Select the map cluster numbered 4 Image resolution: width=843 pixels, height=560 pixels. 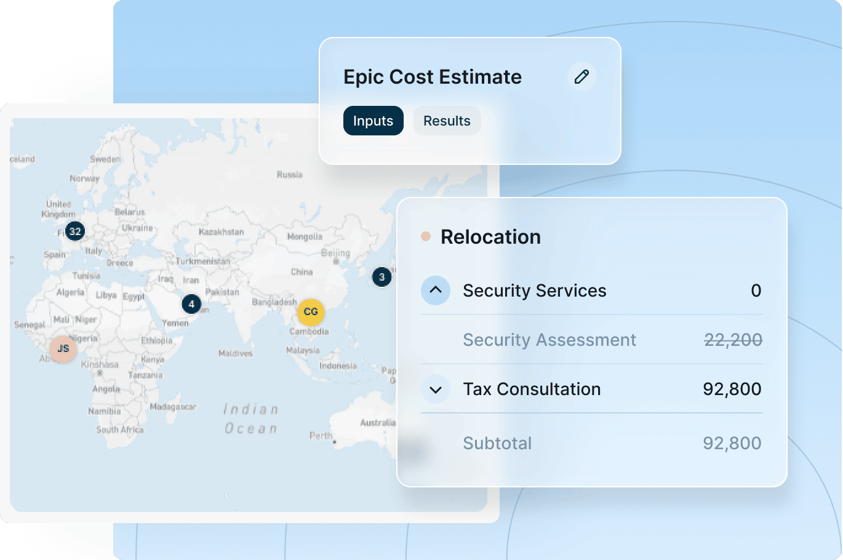191,304
